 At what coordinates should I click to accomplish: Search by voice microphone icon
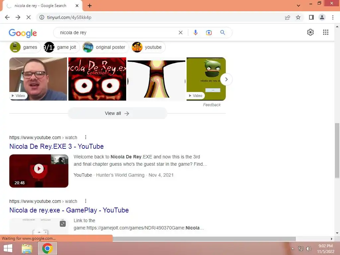(x=195, y=33)
